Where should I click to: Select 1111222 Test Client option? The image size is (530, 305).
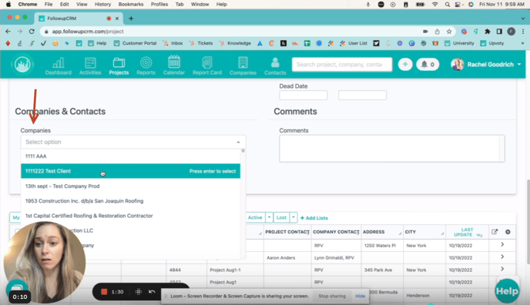pos(130,171)
